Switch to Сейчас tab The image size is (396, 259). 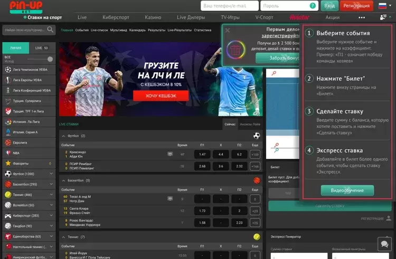[x=230, y=124]
